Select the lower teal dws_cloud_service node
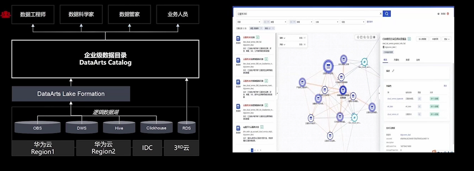 coord(355,117)
